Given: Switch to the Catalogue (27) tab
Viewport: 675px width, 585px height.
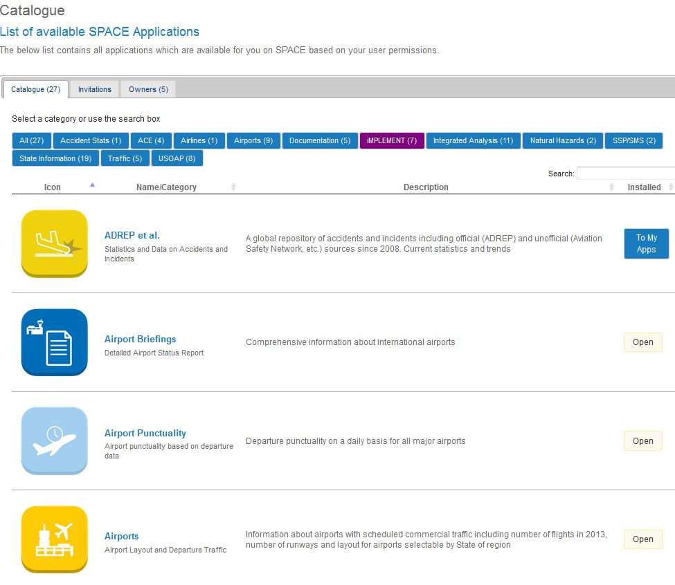Looking at the screenshot, I should [x=36, y=89].
